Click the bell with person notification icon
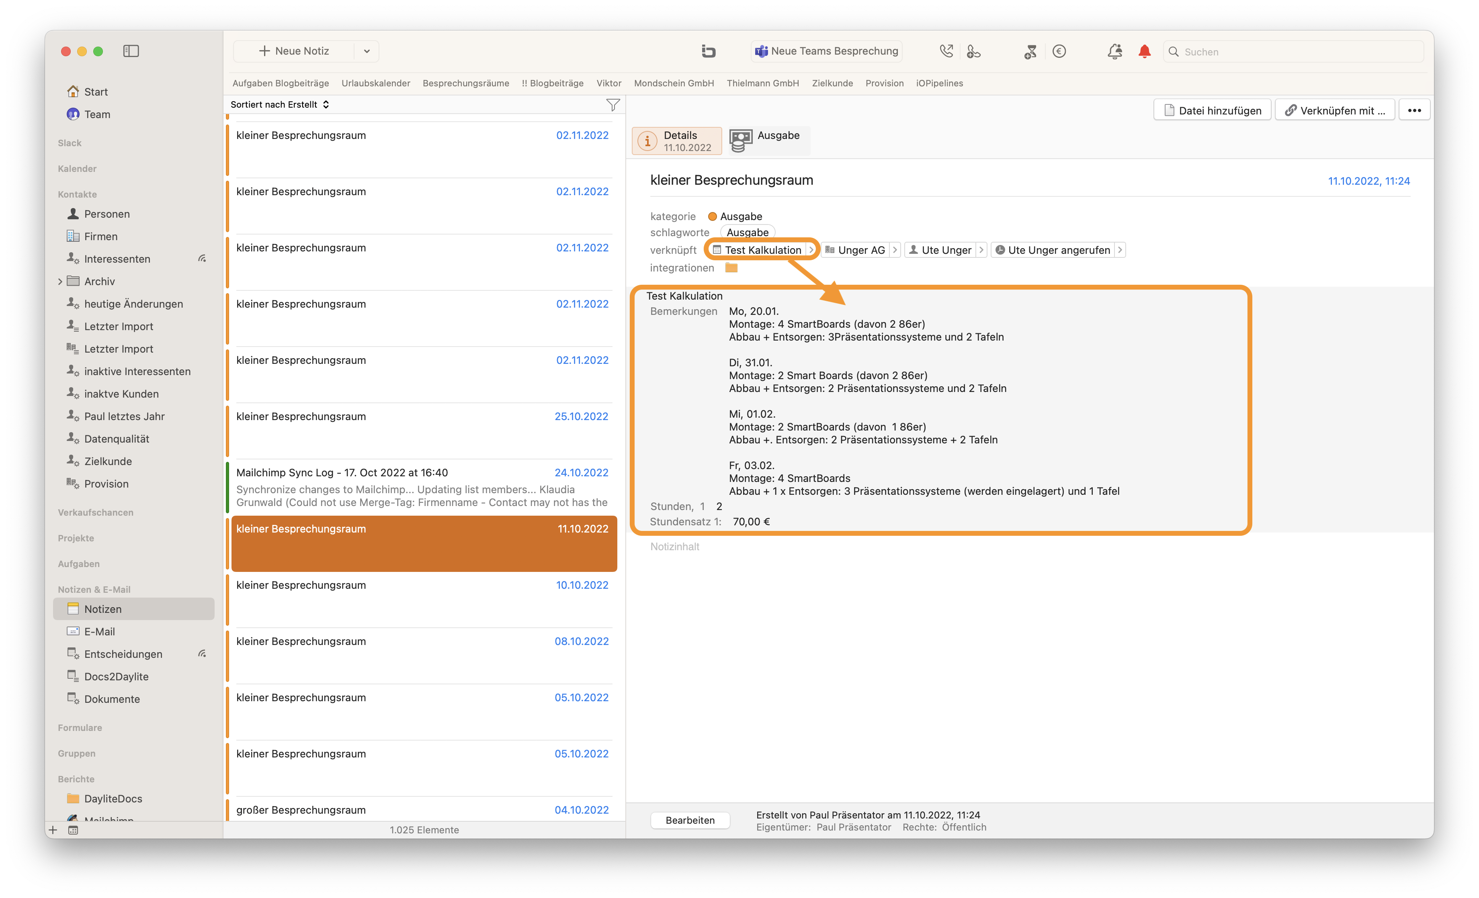This screenshot has height=898, width=1479. (1114, 51)
